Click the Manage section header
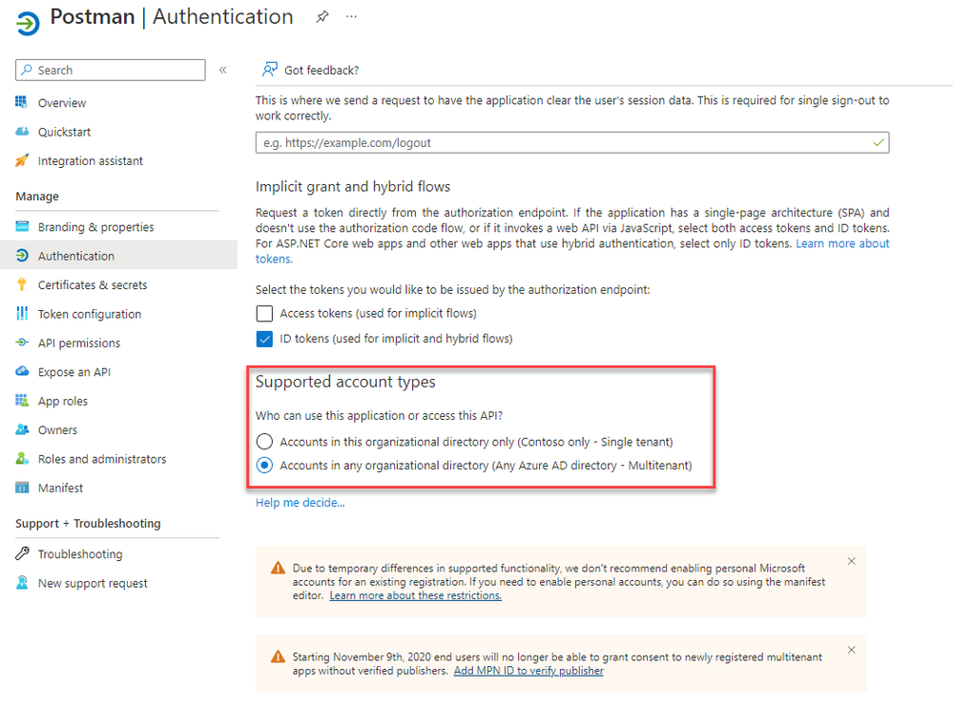Screen dimensions: 953x708 37,197
